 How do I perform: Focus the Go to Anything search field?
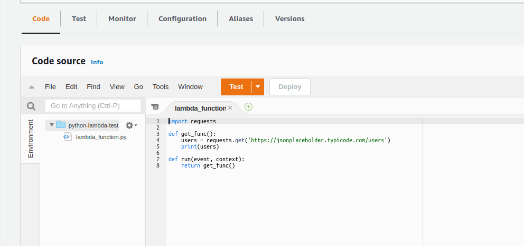(93, 106)
